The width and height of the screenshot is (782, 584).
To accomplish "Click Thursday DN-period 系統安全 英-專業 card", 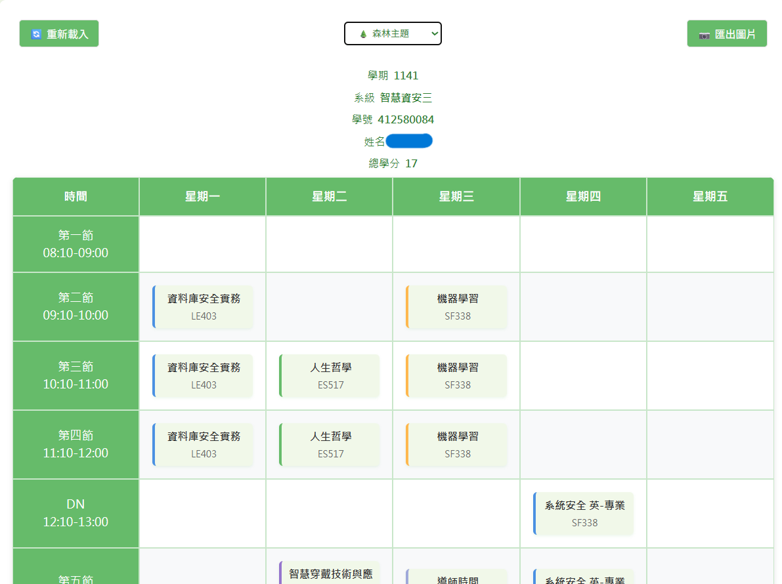I will click(584, 513).
